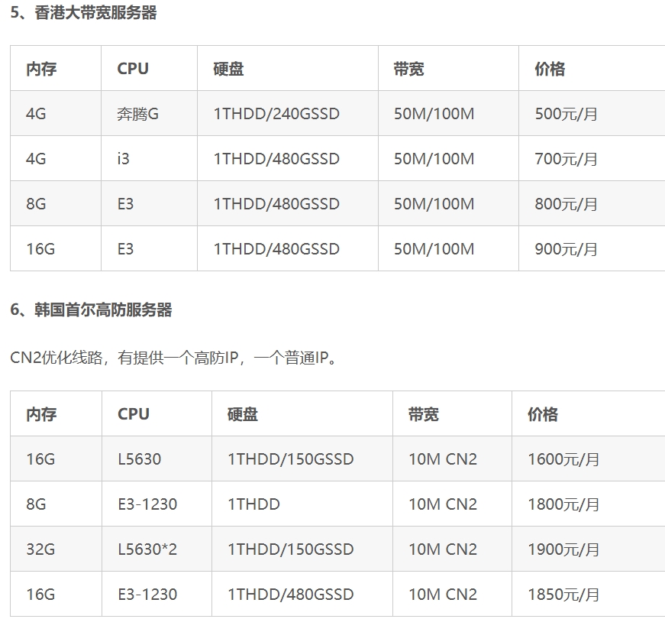Select the "硬盘" header in the Korea table
665x619 pixels.
pos(243,414)
